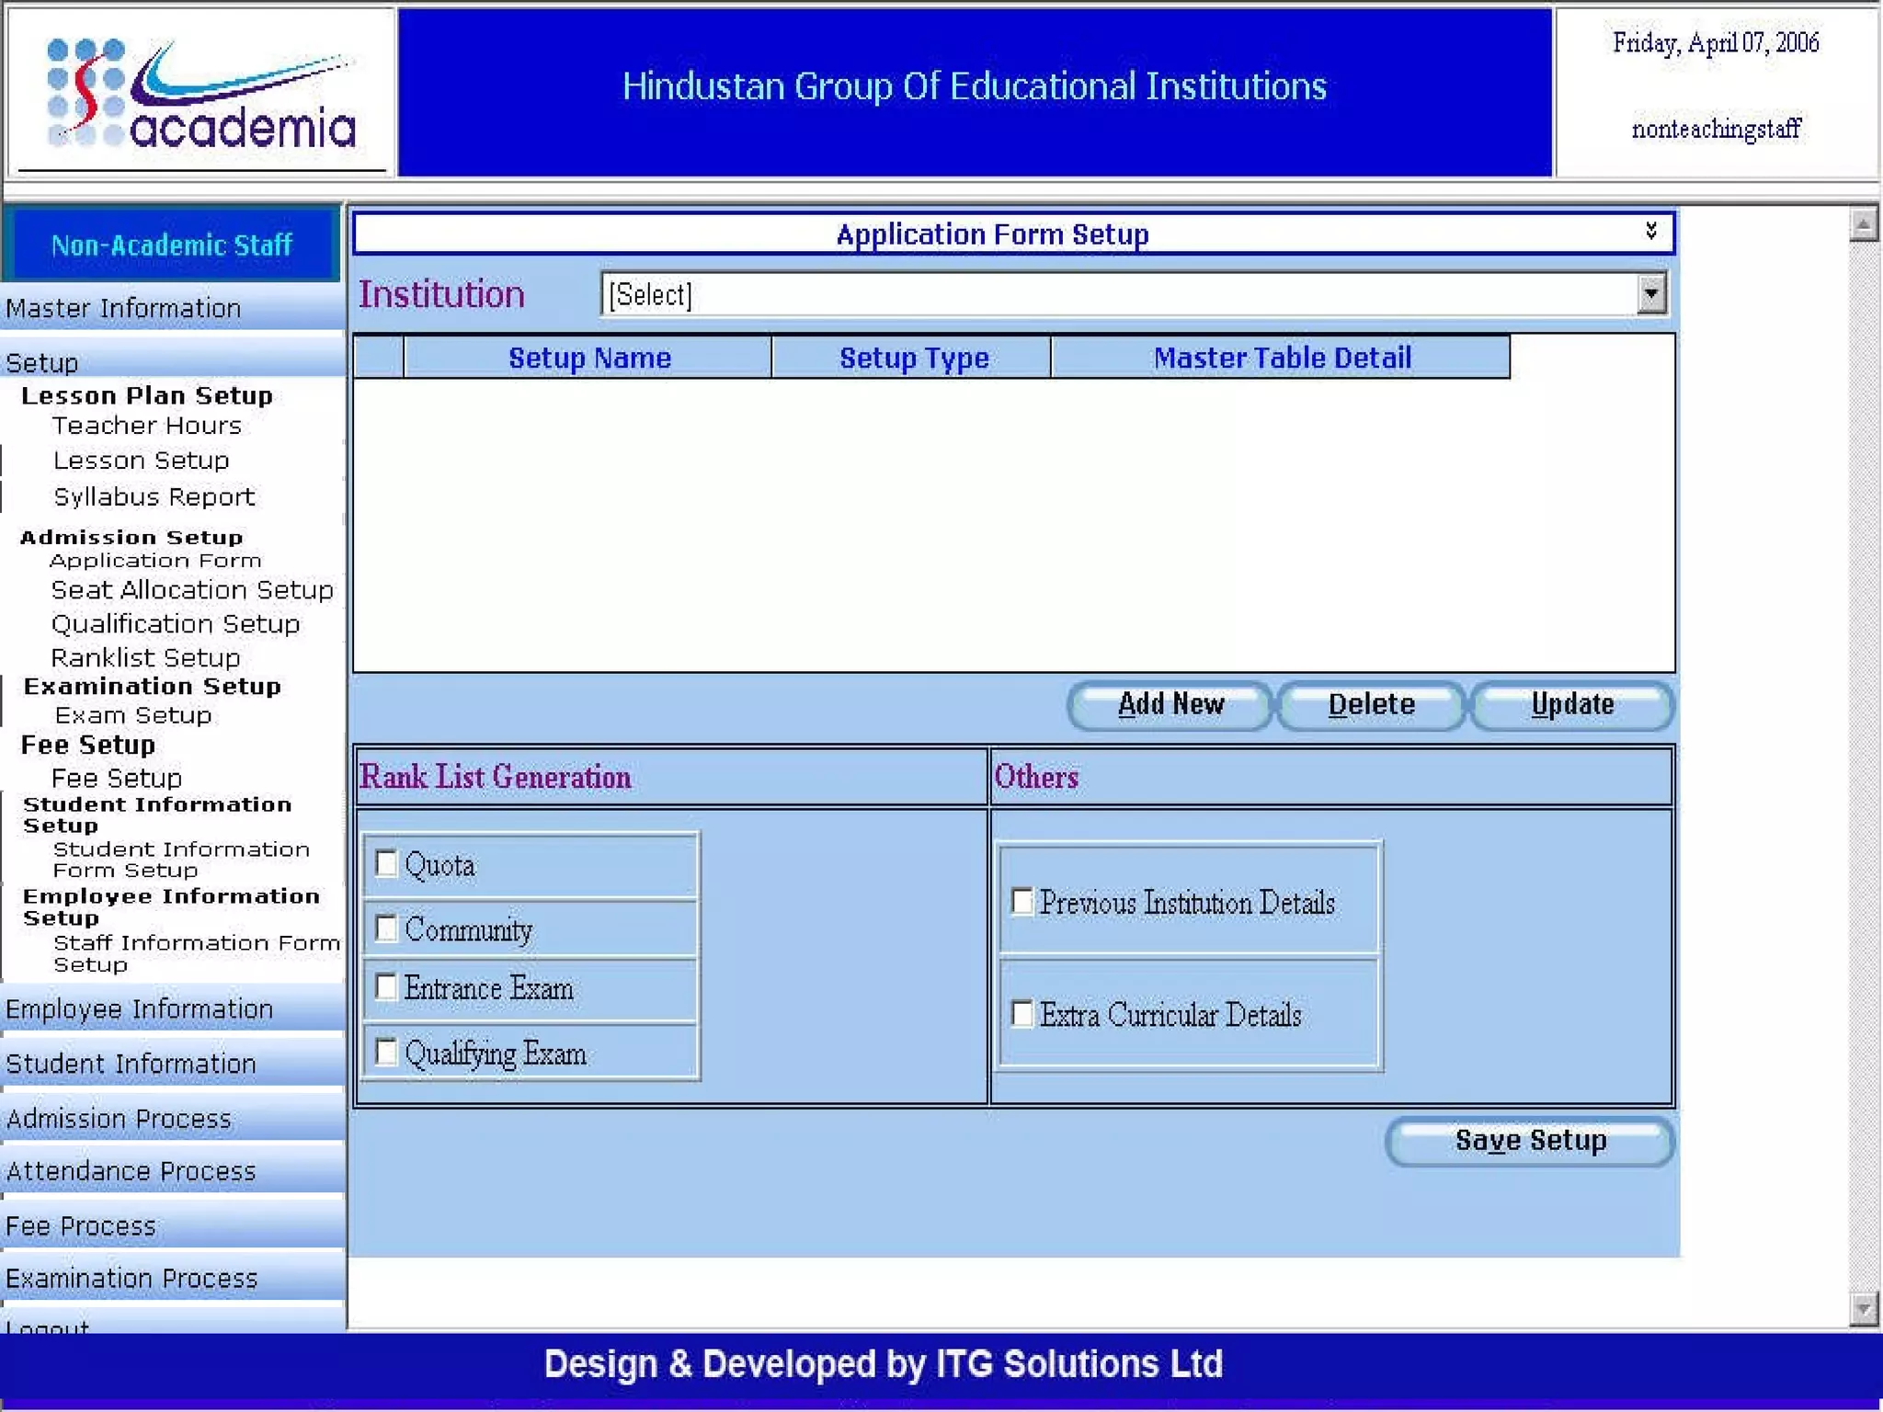The width and height of the screenshot is (1883, 1412).
Task: Check the Community option
Action: pos(386,928)
